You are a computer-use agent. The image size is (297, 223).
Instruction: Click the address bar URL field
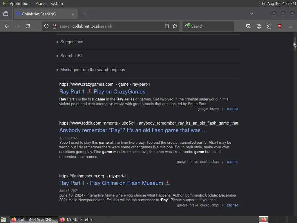click(111, 26)
